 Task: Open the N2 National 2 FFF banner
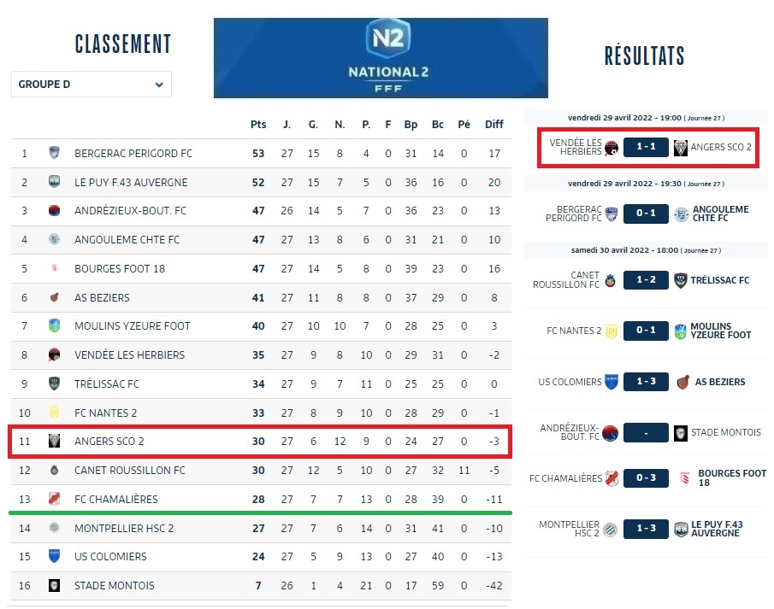click(381, 58)
